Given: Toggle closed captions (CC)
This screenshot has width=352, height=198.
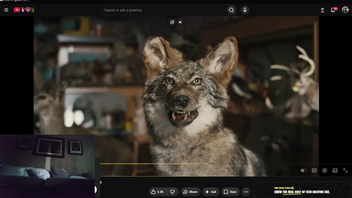Looking at the screenshot, I should (314, 170).
